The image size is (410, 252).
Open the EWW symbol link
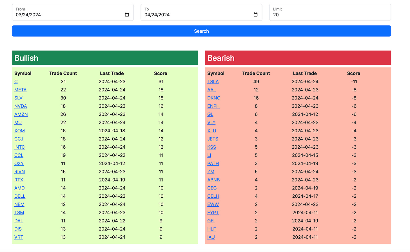coord(213,204)
